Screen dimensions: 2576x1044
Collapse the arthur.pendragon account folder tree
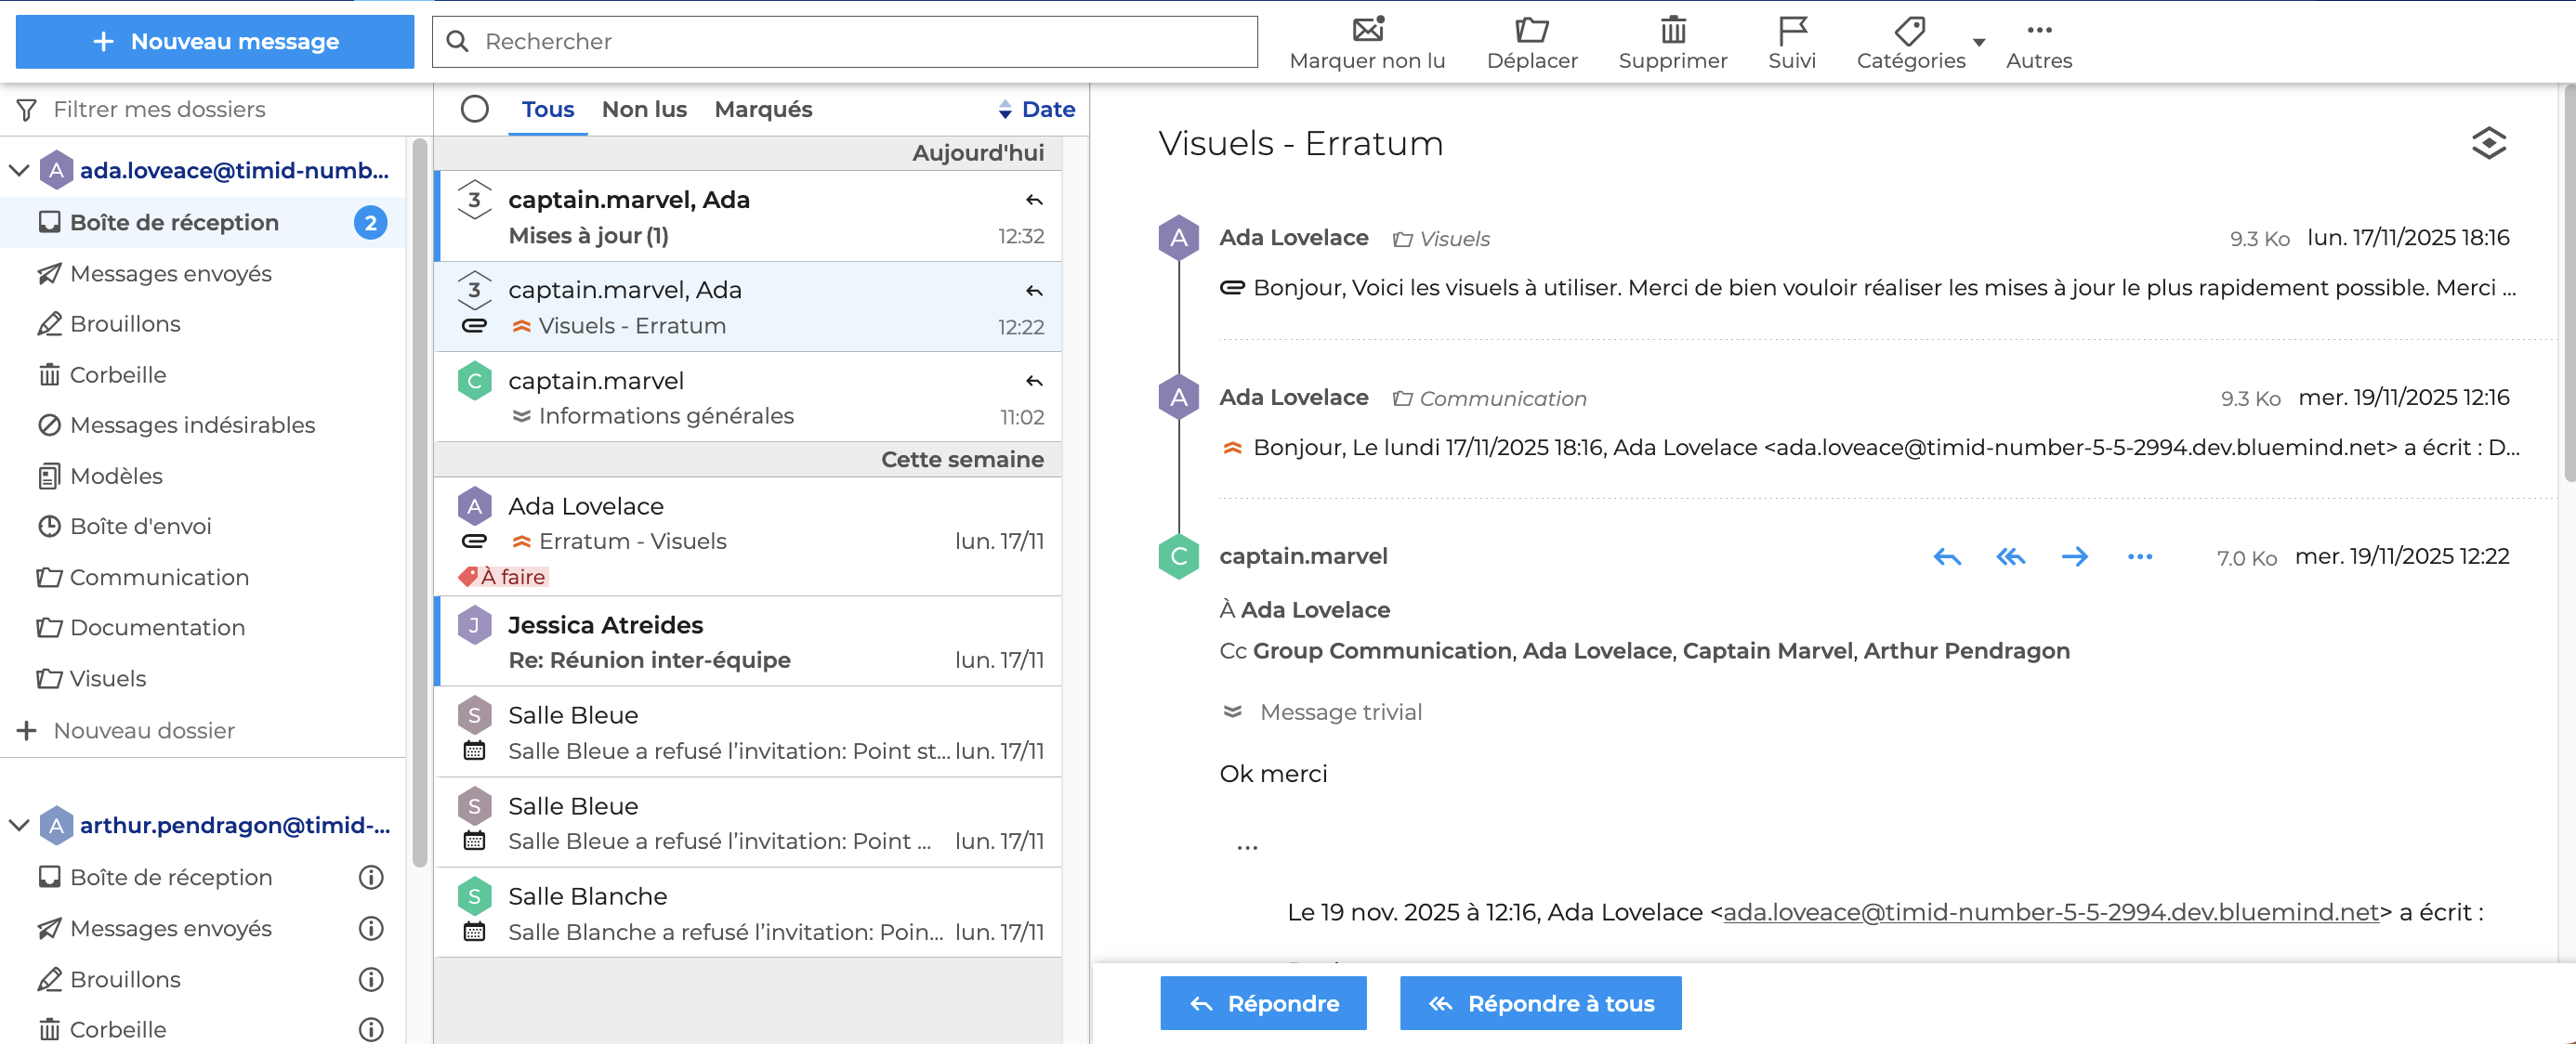19,825
